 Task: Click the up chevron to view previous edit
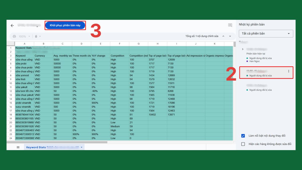point(223,36)
